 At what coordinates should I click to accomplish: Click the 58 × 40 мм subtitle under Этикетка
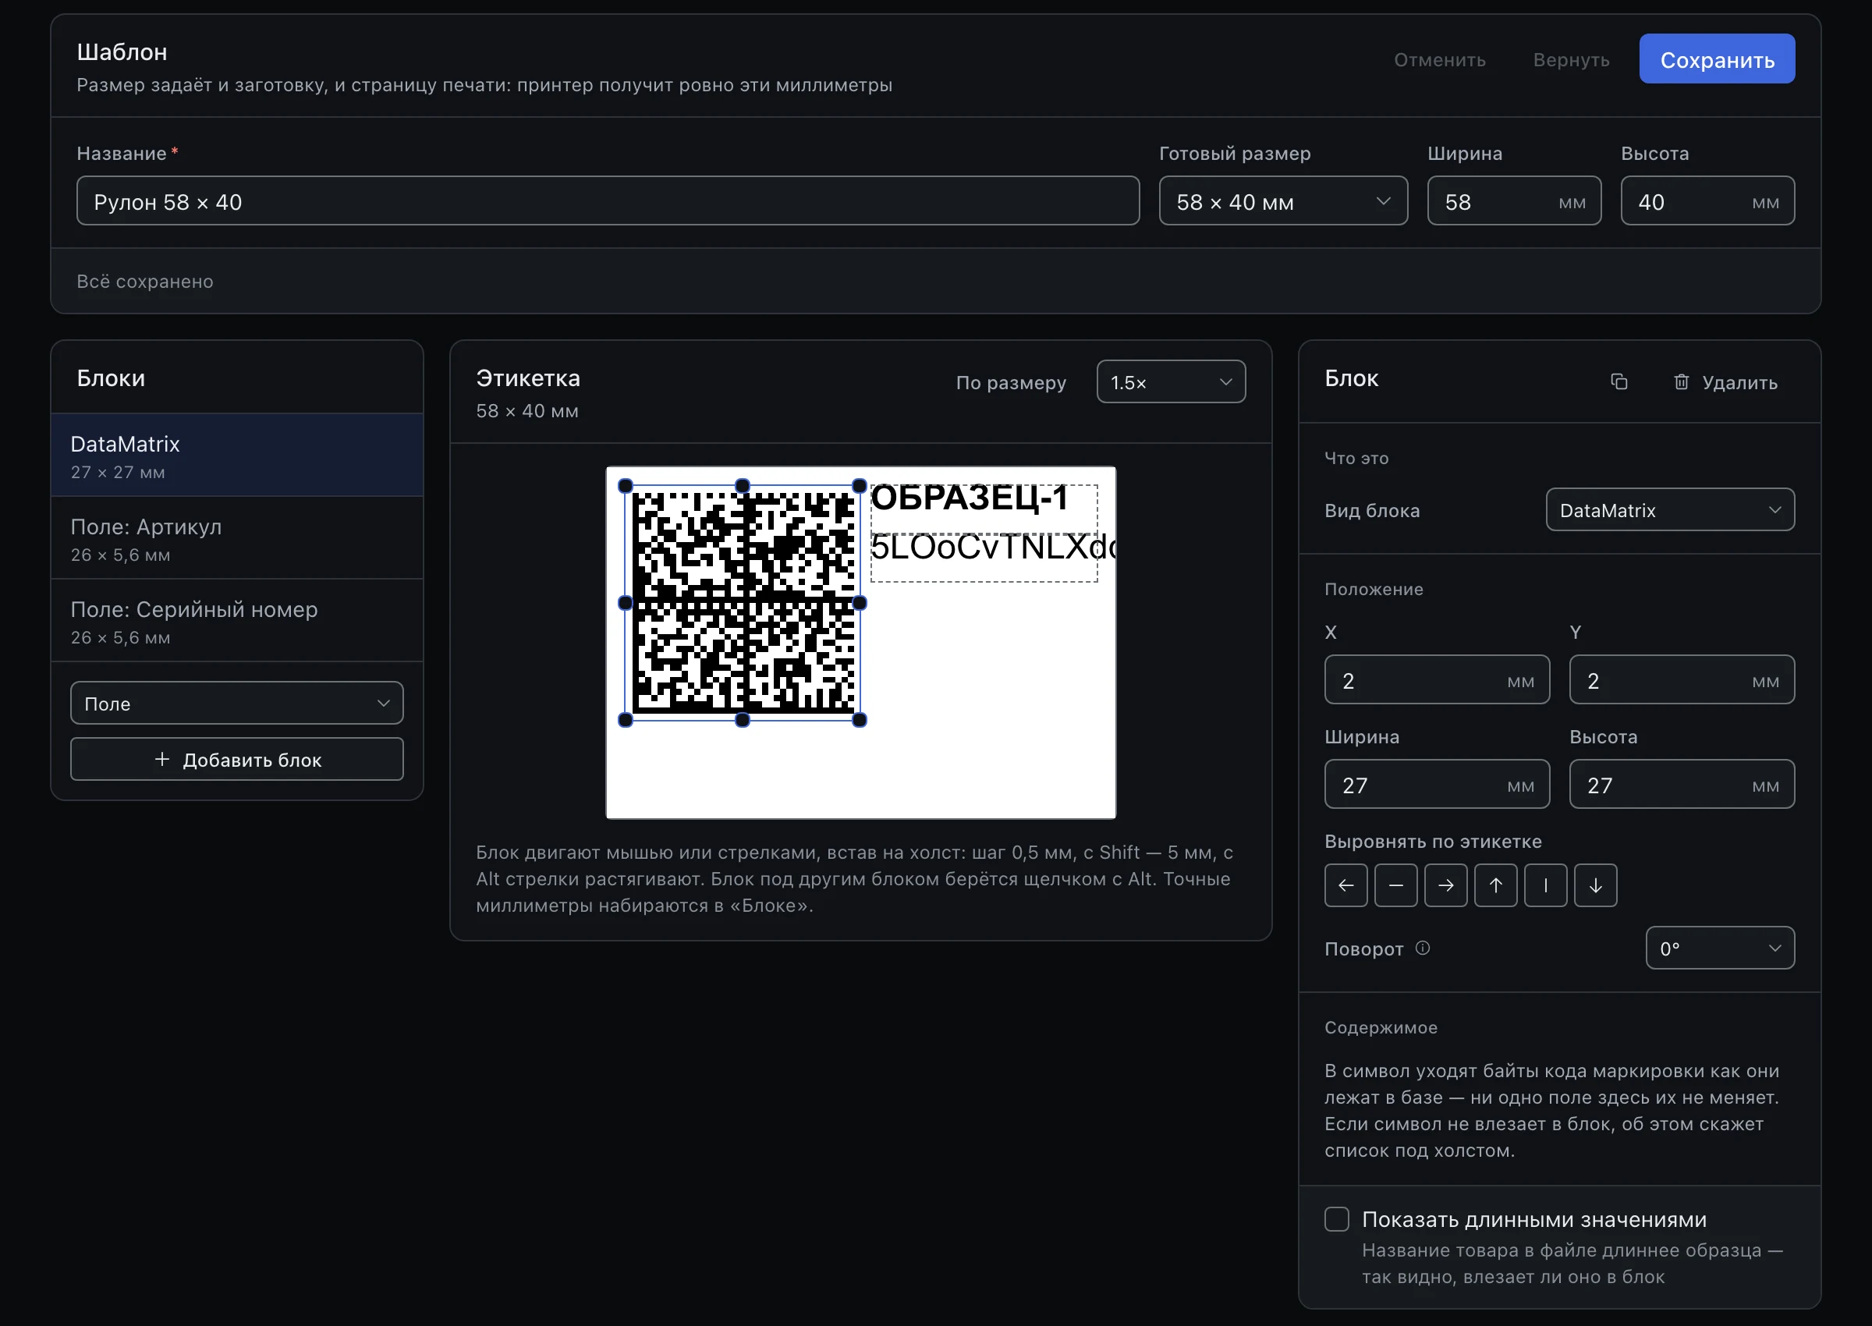527,411
